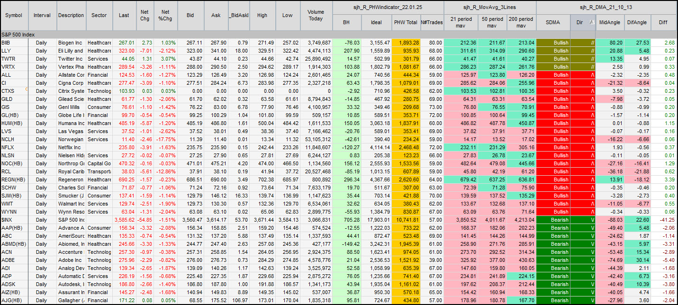Image resolution: width=678 pixels, height=305 pixels.
Task: Click the Last price column header
Action: click(x=124, y=15)
